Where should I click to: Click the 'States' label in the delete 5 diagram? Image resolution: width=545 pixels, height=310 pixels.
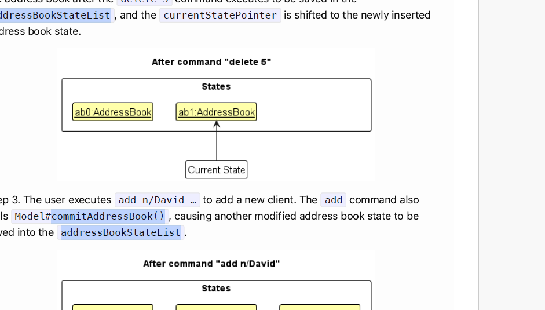(216, 86)
